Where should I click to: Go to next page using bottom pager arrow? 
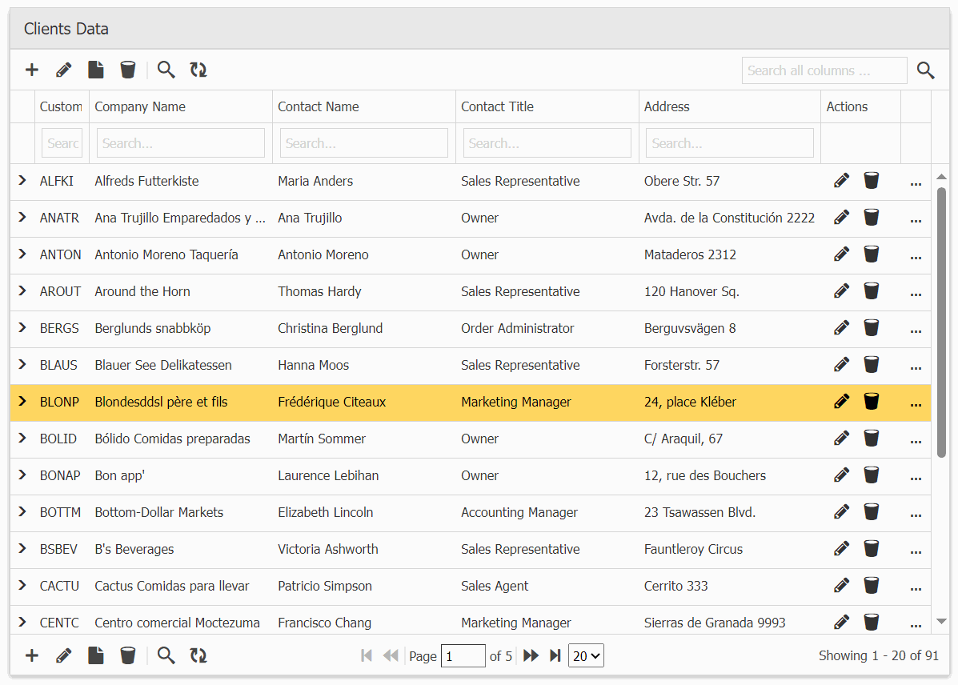531,656
